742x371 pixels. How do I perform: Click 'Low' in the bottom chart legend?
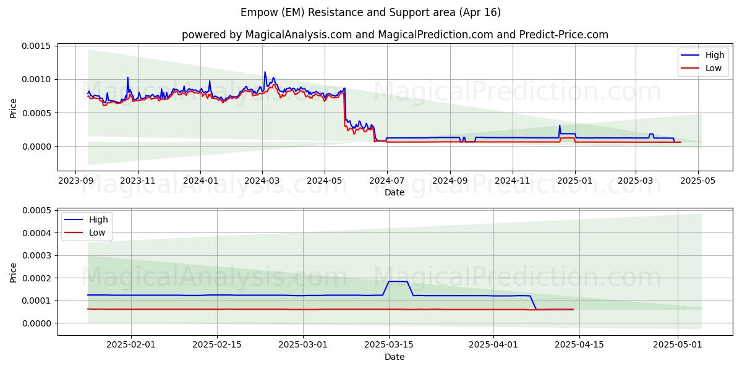click(97, 232)
